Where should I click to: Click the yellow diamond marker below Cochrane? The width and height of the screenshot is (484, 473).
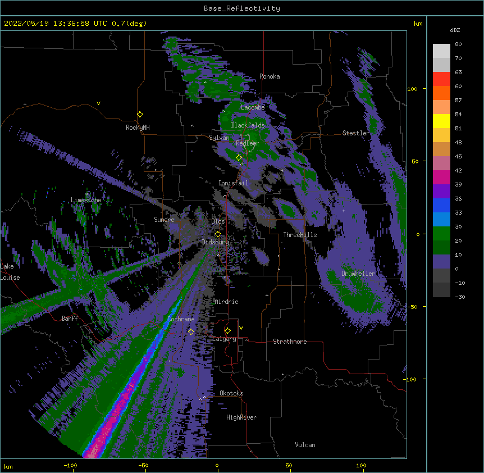click(191, 331)
